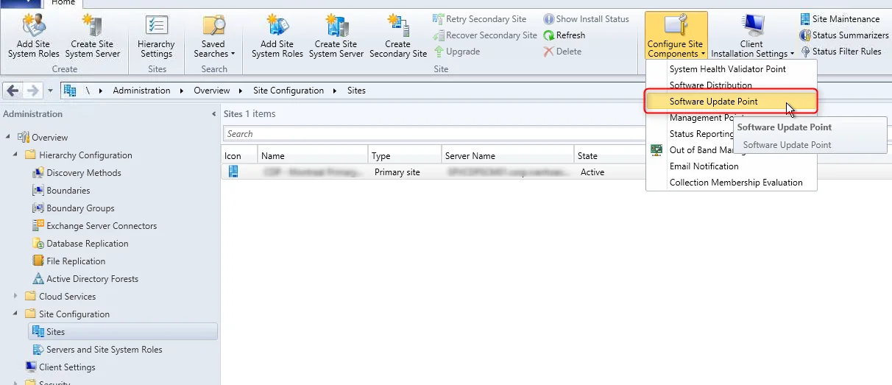Sort list by Type column
The height and width of the screenshot is (385, 892).
(405, 155)
